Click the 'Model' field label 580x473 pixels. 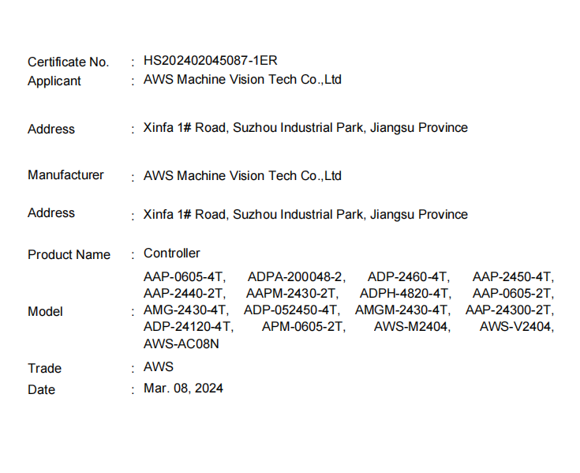point(45,311)
